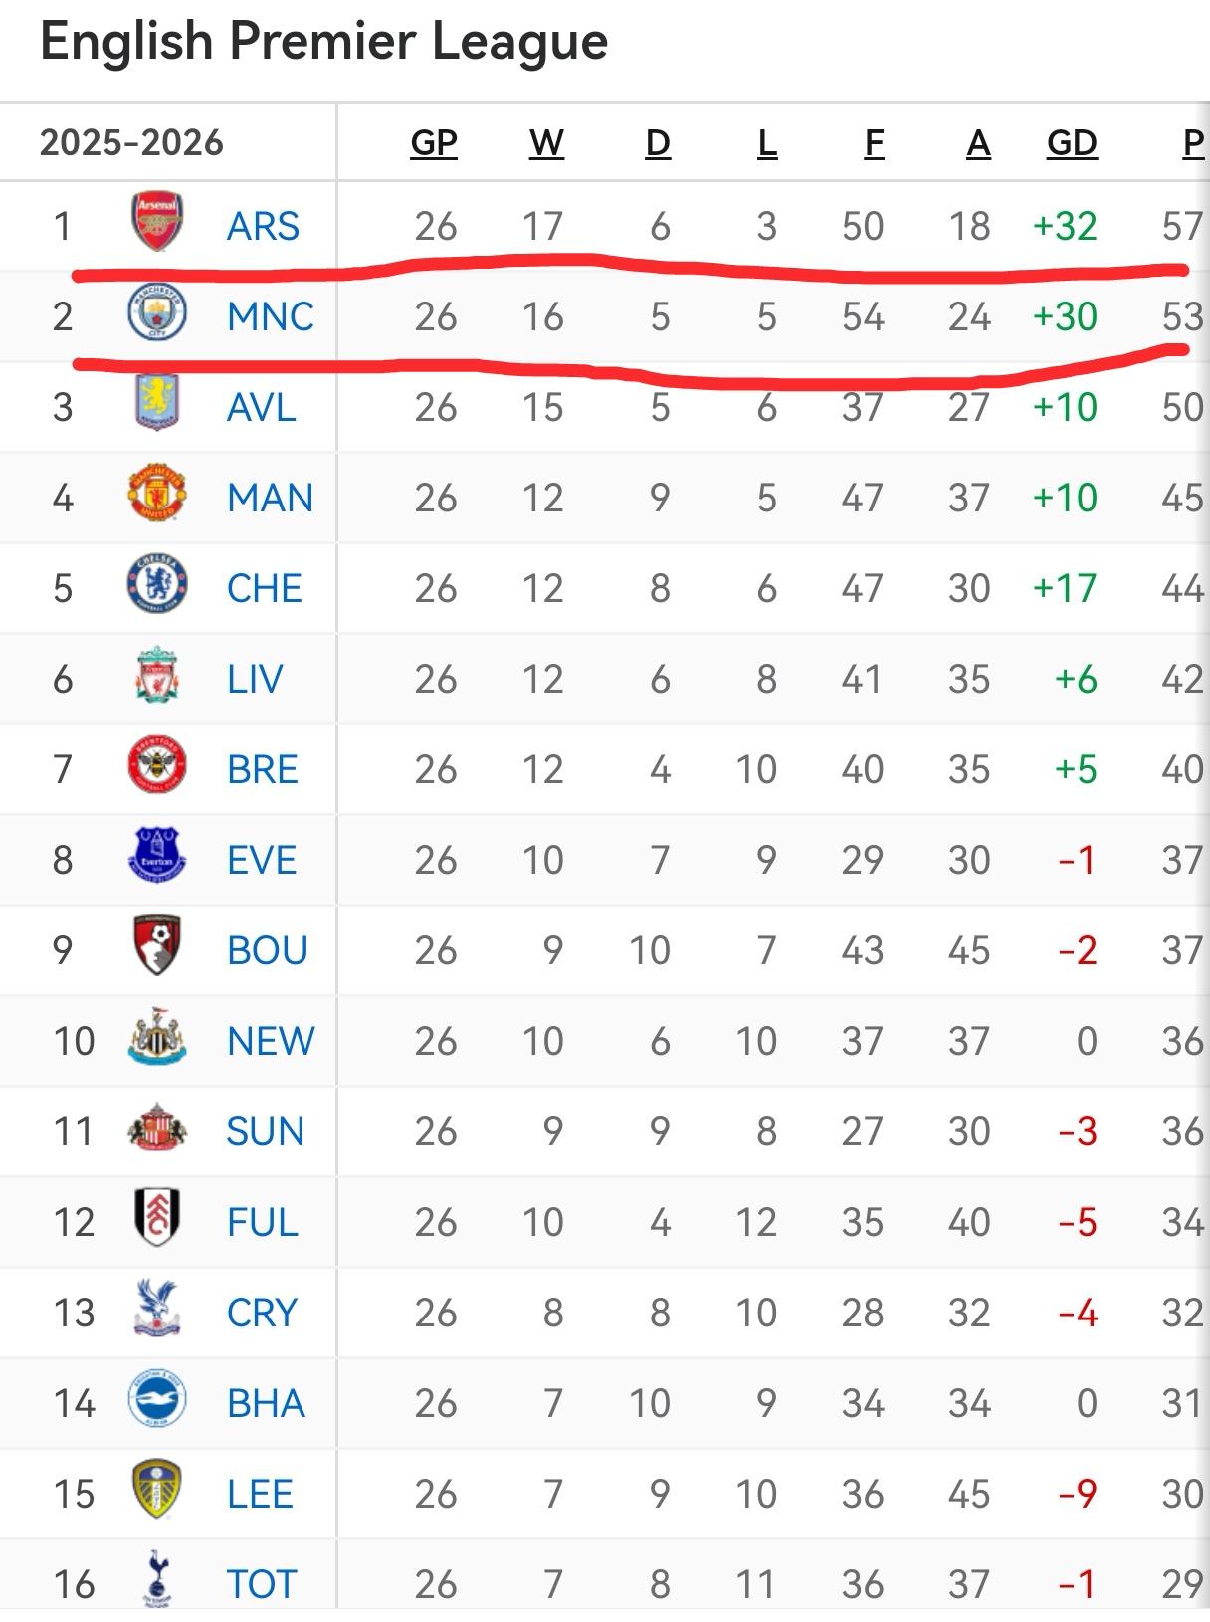Open the Brentford bee badge
1210x1622 pixels.
point(157,765)
